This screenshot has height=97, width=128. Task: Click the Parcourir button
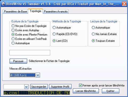pyautogui.click(x=18, y=61)
